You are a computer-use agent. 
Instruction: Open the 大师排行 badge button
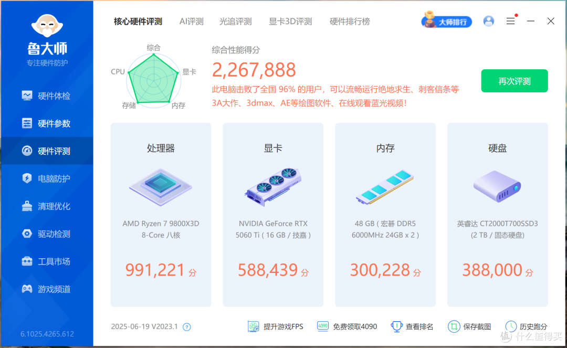(447, 20)
